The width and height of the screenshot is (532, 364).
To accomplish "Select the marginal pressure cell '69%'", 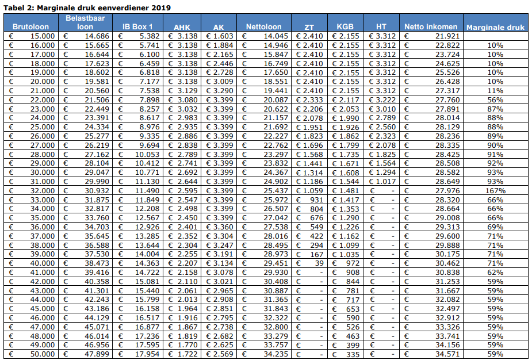I will coord(495,227).
